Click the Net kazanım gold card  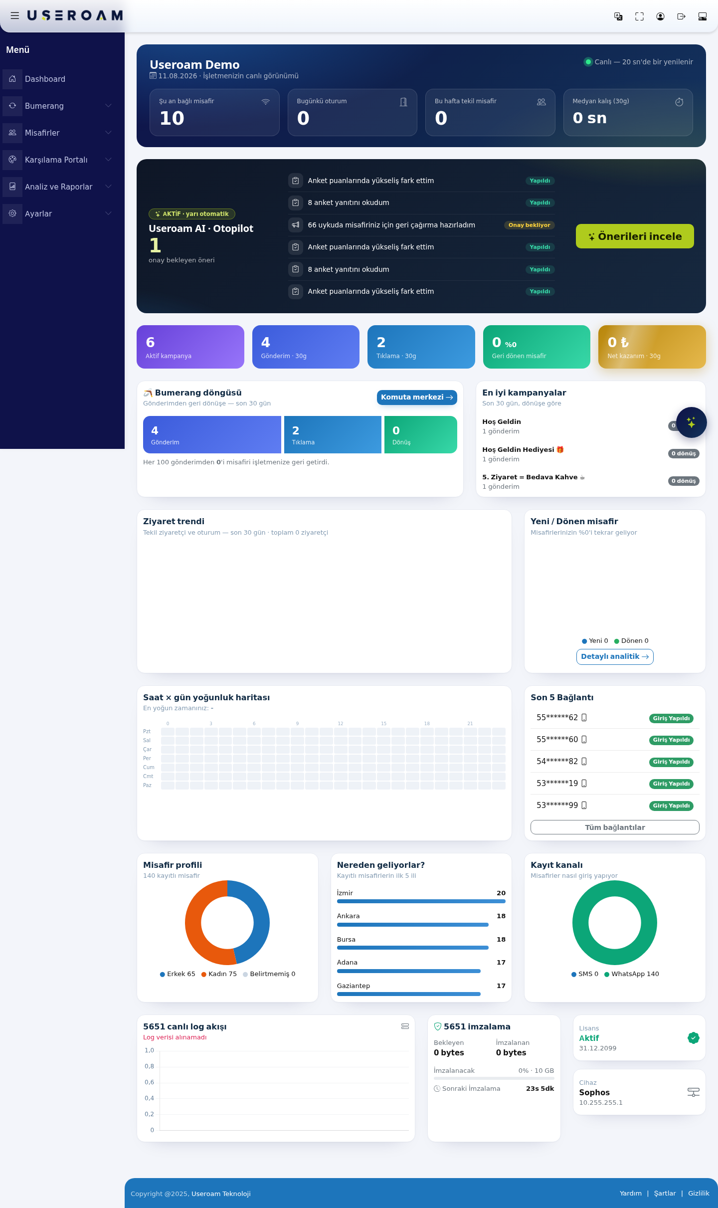point(652,347)
